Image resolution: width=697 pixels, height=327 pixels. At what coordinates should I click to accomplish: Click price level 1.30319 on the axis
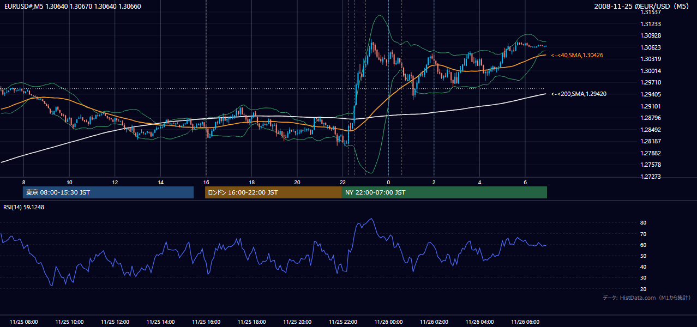[x=651, y=59]
